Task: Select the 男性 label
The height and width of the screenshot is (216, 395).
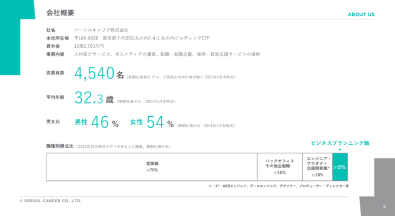Action: pos(81,122)
